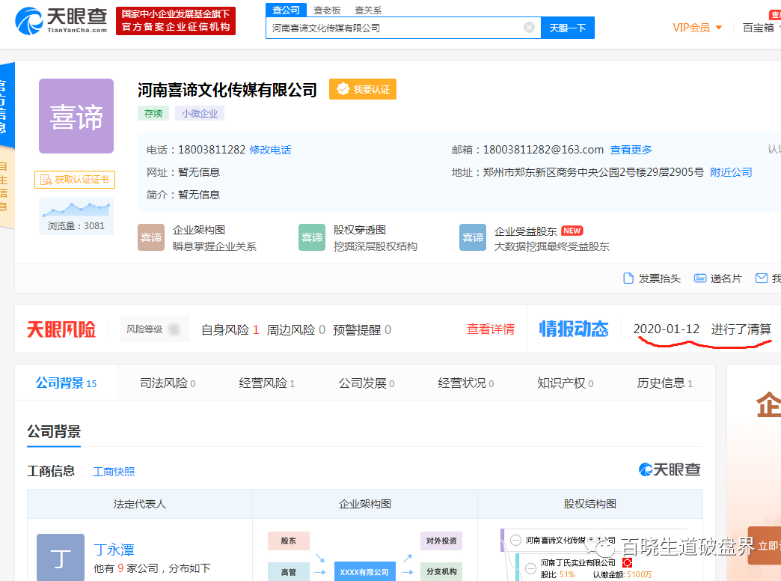Switch to the 知识产权 tab
781x581 pixels.
point(565,383)
